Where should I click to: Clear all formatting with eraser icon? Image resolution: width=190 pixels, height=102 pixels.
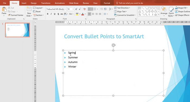pos(85,9)
